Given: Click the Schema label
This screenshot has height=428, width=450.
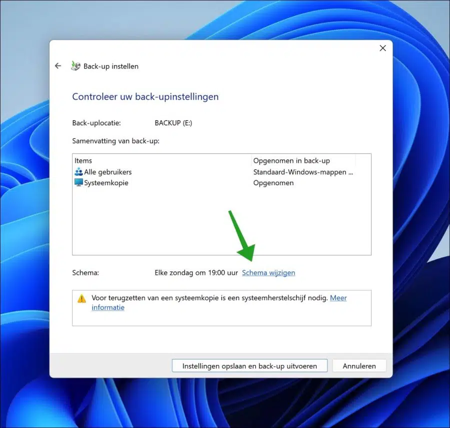Looking at the screenshot, I should pos(85,273).
